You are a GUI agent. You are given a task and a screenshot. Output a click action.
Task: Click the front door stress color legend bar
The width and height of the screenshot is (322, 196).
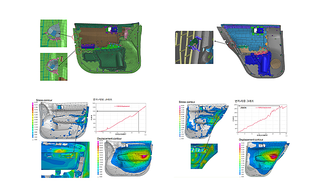[x=33, y=120]
